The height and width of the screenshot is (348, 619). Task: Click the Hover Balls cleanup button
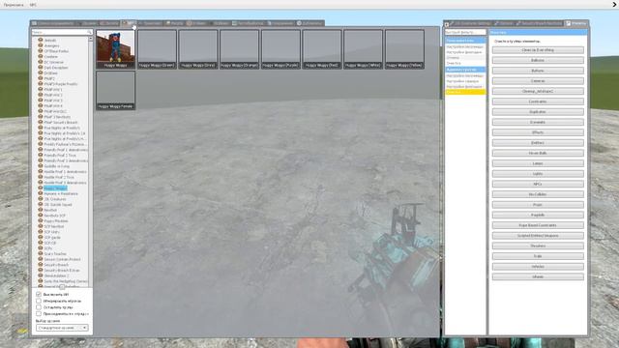tap(538, 153)
